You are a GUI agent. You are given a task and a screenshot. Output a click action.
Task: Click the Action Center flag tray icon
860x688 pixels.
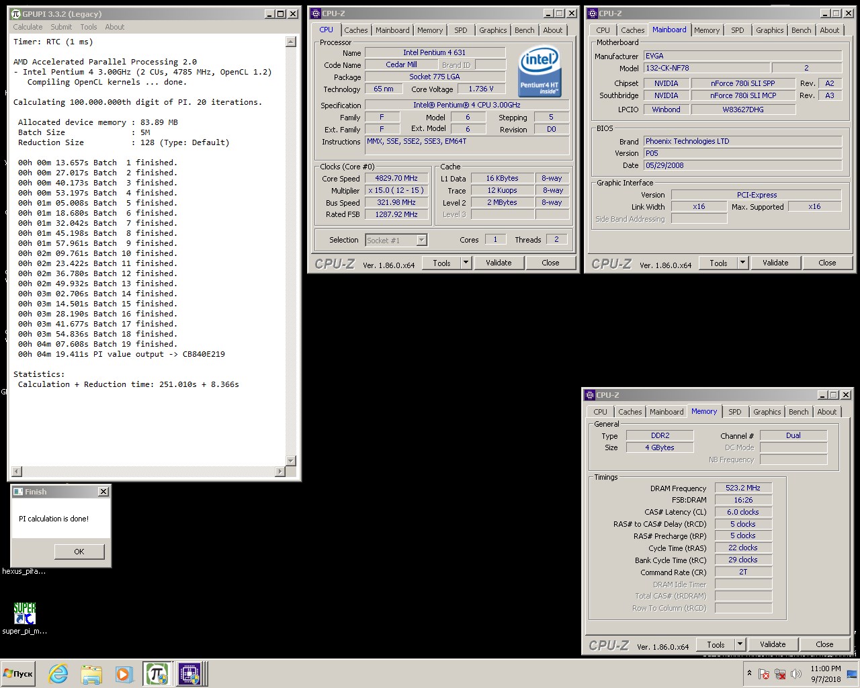pyautogui.click(x=764, y=674)
